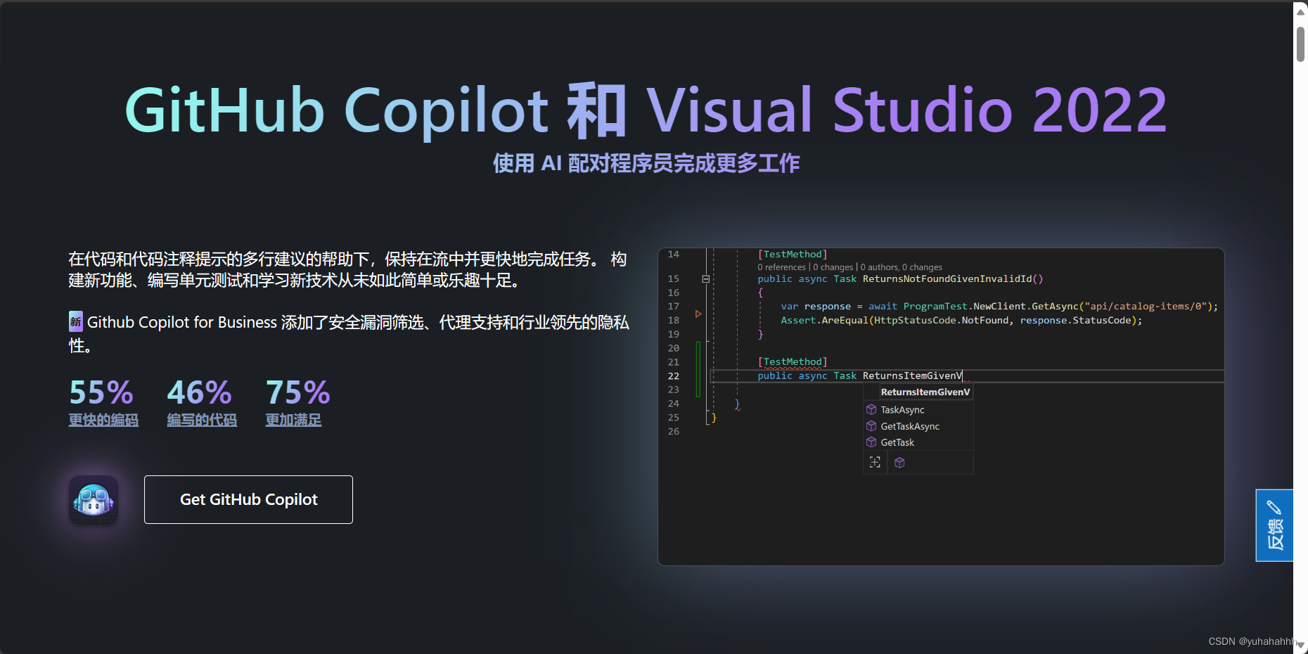Open the blue 反馈 feedback side tab
This screenshot has width=1308, height=654.
tap(1274, 525)
